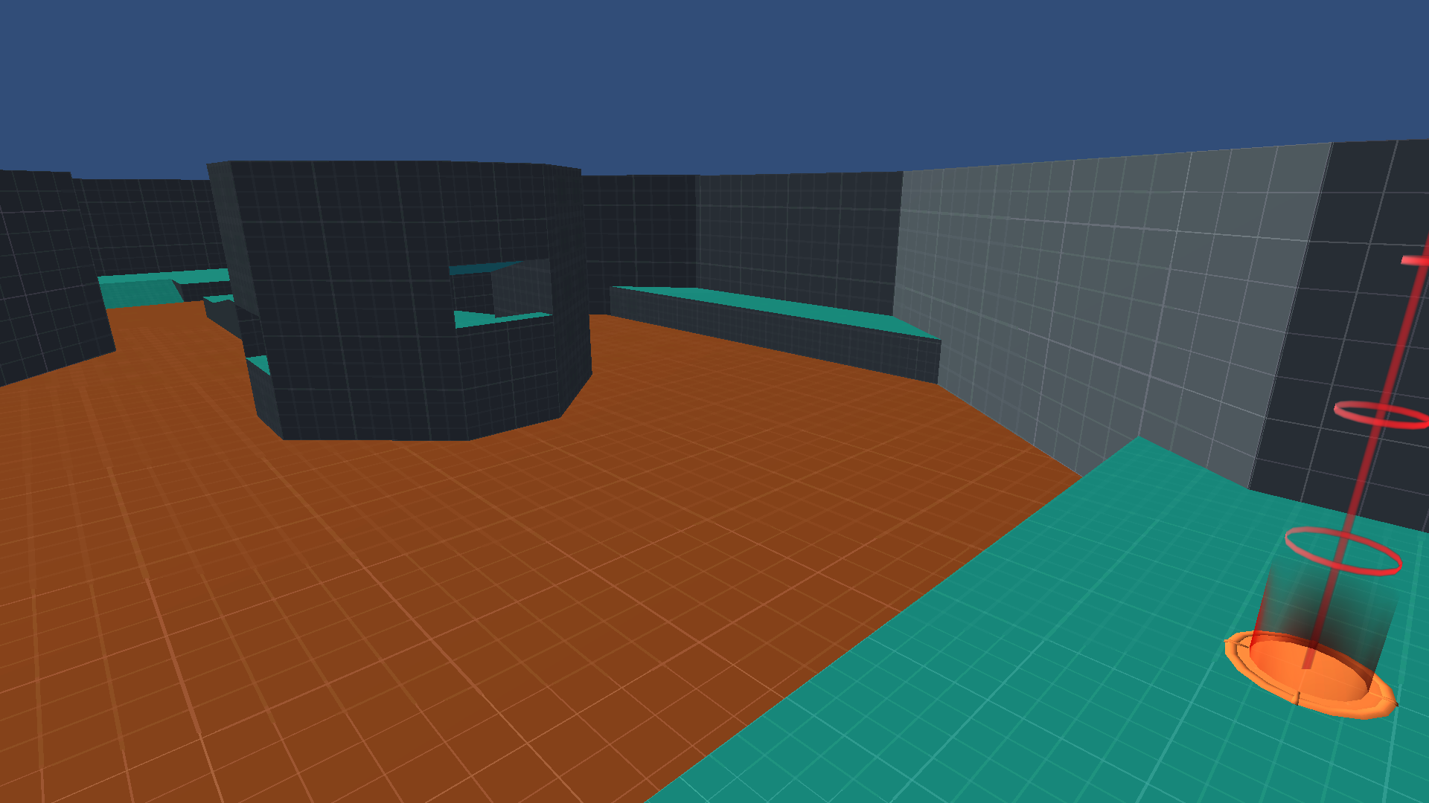Image resolution: width=1429 pixels, height=803 pixels.
Task: Click the orange glowing jump pad disc
Action: 1310,674
